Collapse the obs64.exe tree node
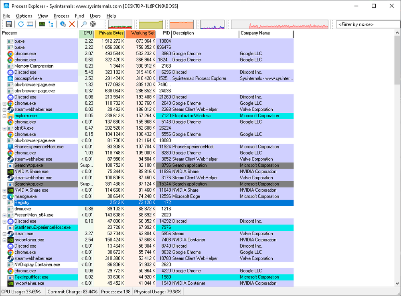401x296 pixels. (4, 128)
